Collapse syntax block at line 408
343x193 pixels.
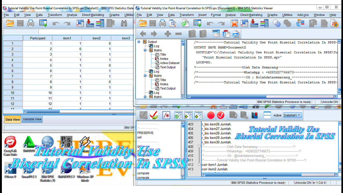pyautogui.click(x=199, y=147)
